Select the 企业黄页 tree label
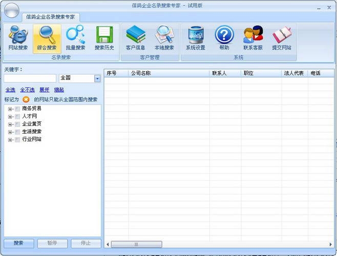This screenshot has height=256, width=337. click(x=32, y=124)
